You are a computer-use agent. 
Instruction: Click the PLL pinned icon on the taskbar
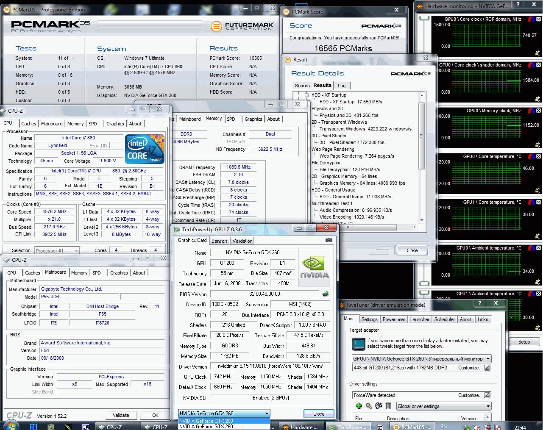coord(86,427)
